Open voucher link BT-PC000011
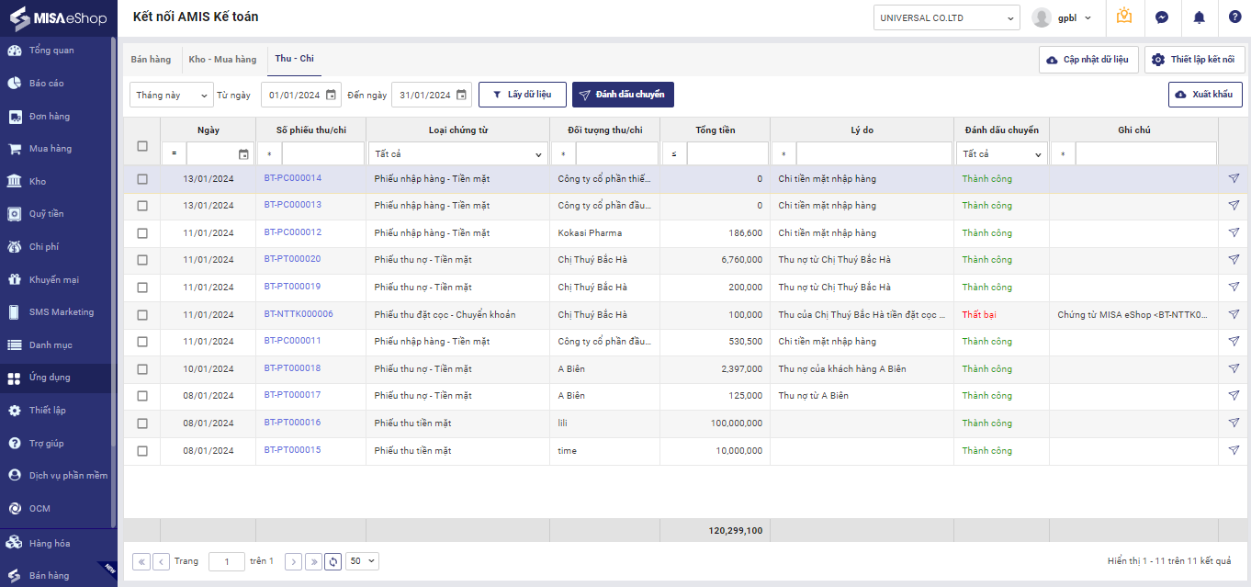Viewport: 1251px width, 587px height. tap(292, 341)
